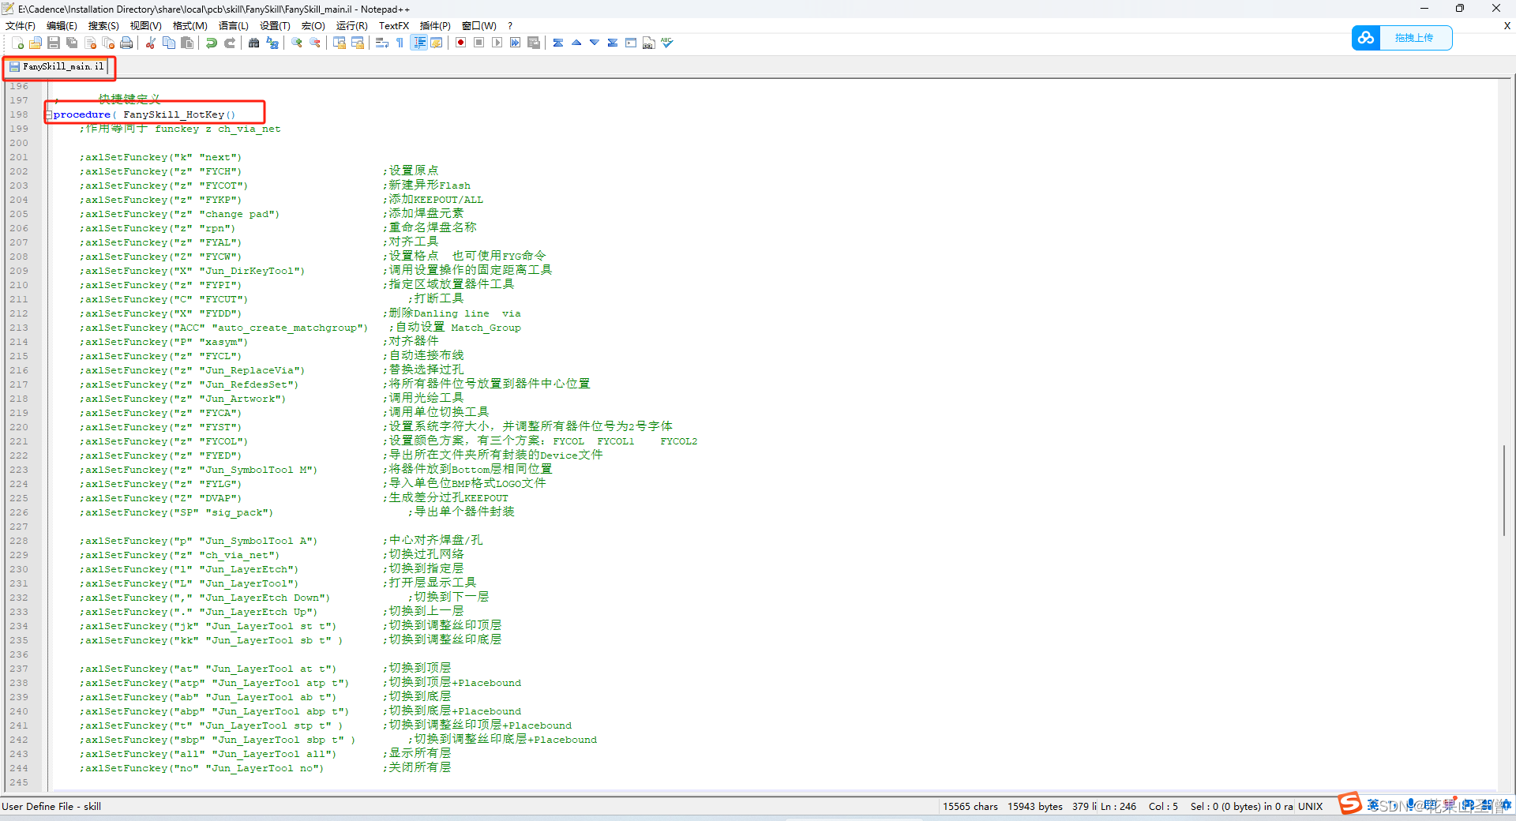Click the spell check ABC icon
The image size is (1516, 821).
click(x=667, y=43)
